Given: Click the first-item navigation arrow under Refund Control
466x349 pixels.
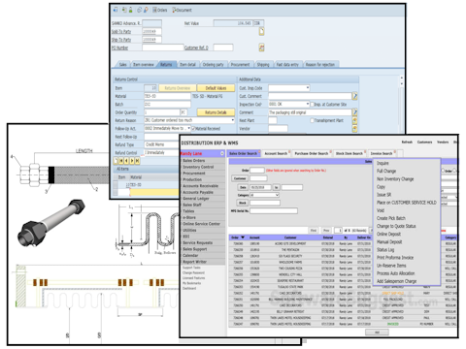Looking at the screenshot, I should (x=121, y=160).
